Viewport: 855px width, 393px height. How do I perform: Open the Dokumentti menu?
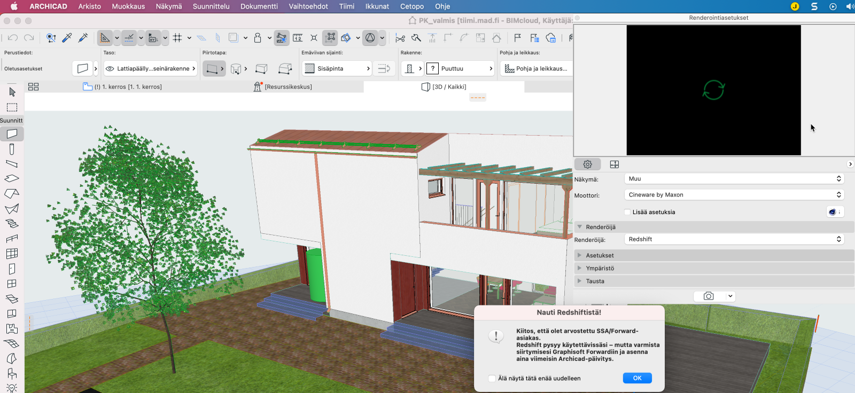[x=259, y=6]
